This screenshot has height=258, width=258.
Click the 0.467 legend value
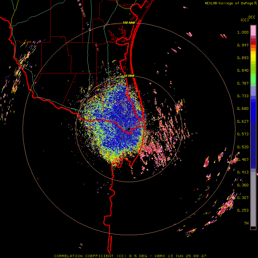point(243,160)
